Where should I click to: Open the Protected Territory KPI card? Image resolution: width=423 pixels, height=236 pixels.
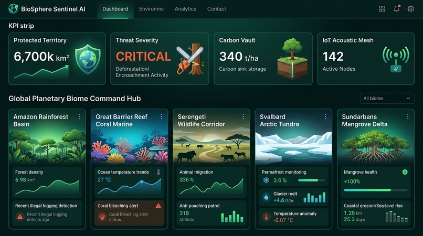coord(57,59)
